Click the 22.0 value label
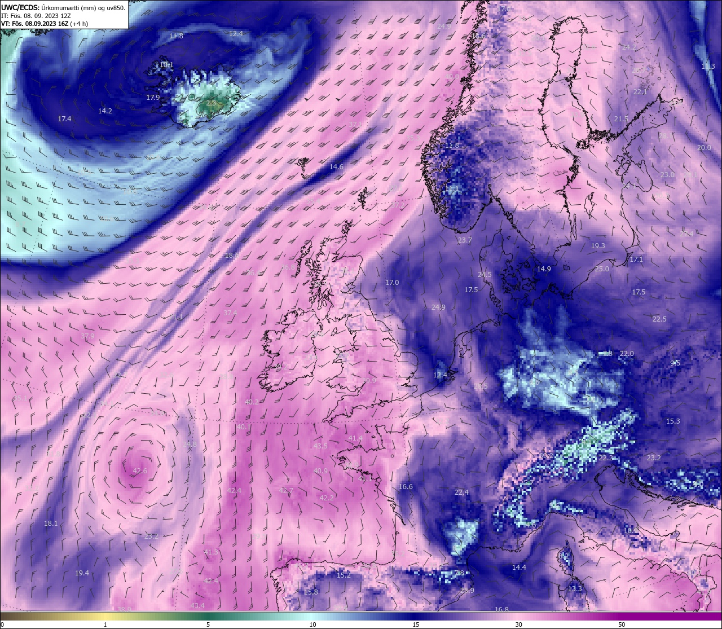Viewport: 722px width, 629px height. (627, 354)
